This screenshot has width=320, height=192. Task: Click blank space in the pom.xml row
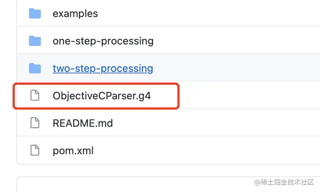coord(223,150)
